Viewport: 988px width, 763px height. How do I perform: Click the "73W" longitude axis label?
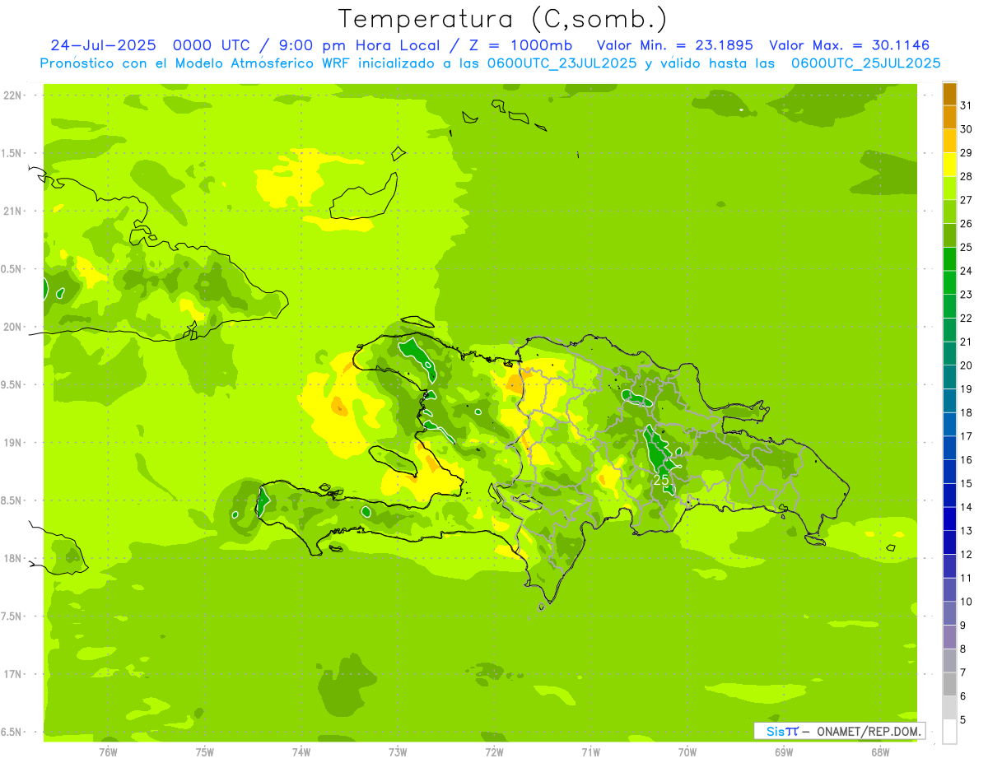tap(398, 751)
